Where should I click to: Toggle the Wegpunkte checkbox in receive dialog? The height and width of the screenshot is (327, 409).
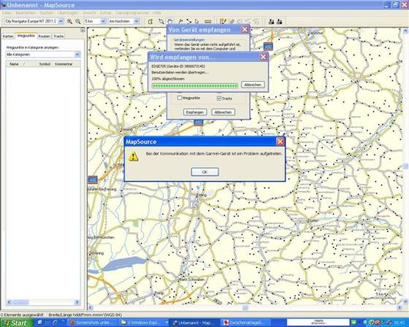(180, 98)
